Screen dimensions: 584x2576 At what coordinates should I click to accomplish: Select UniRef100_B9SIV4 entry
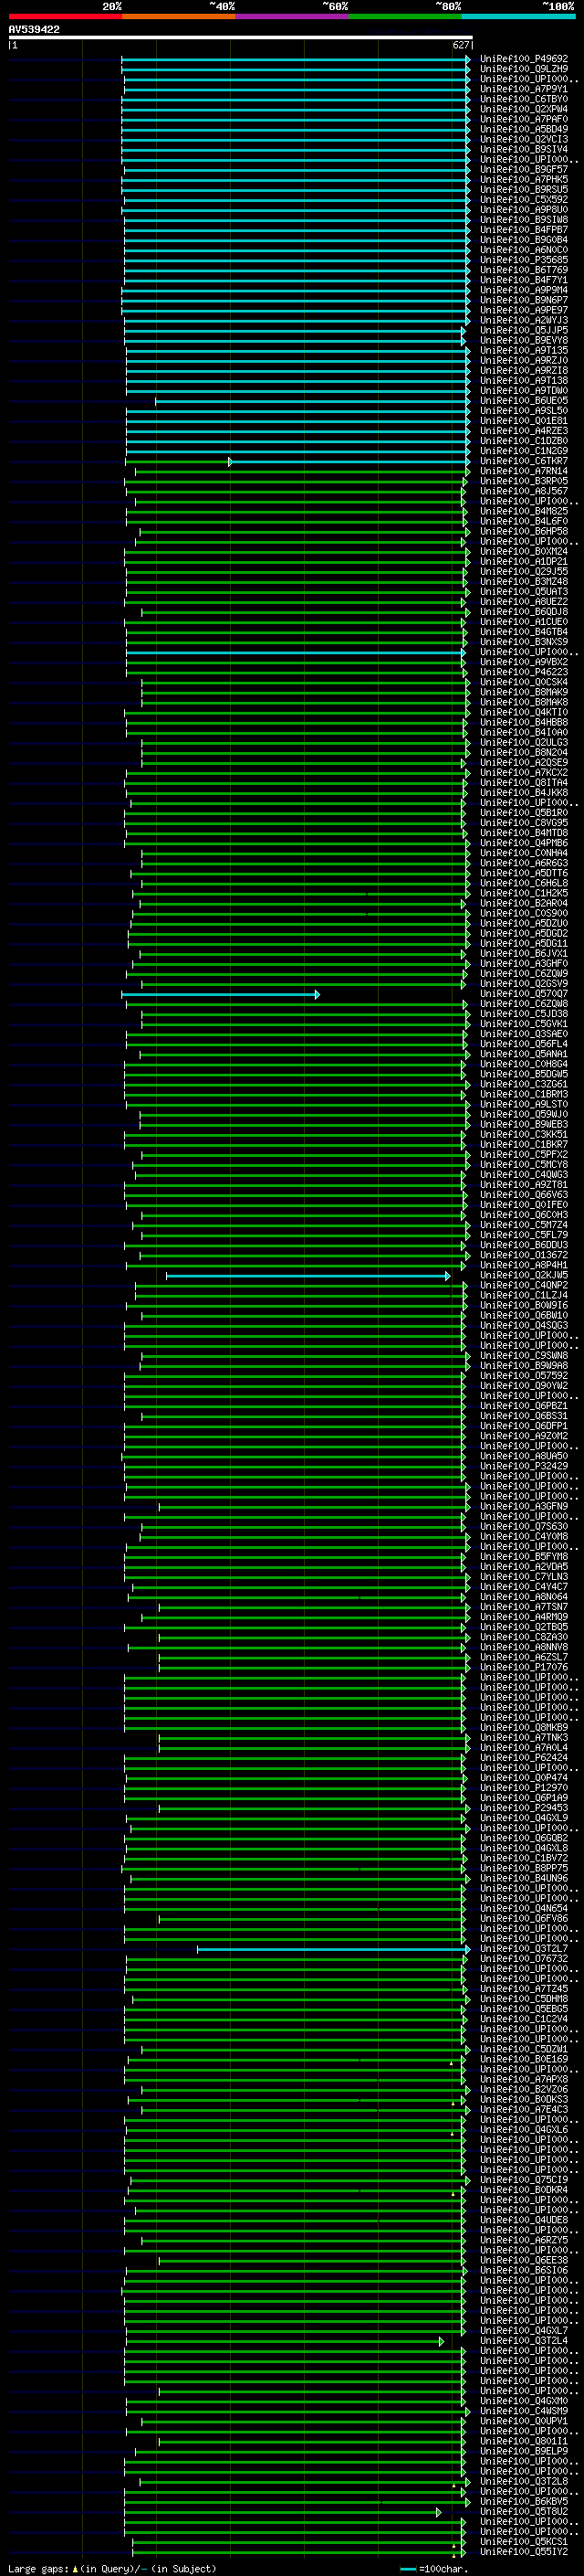pos(524,149)
